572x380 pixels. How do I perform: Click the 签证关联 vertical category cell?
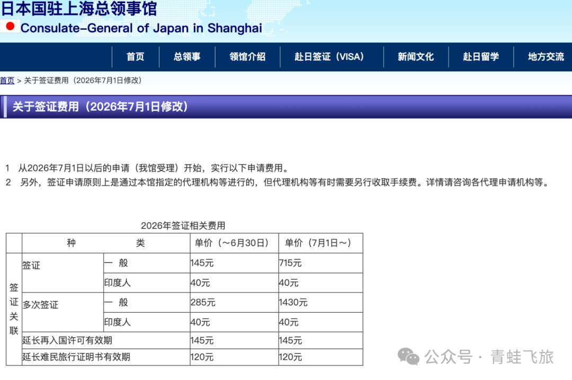click(x=14, y=309)
